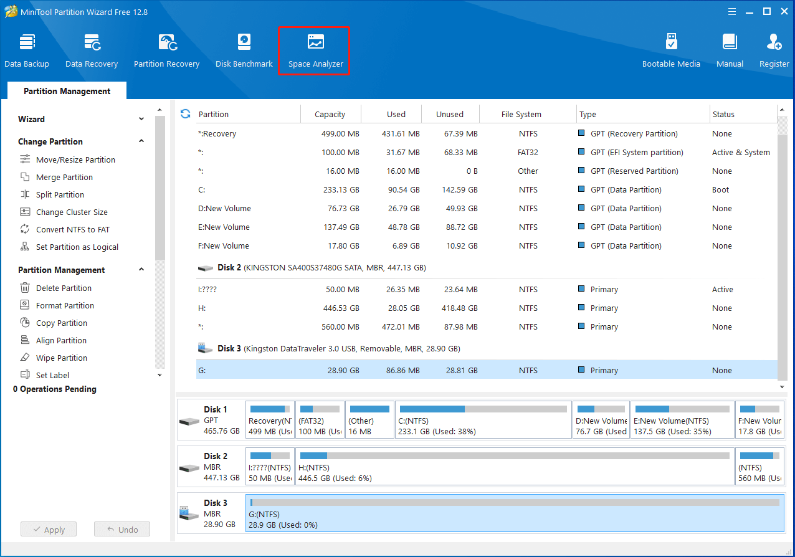Sort by Partition column header
This screenshot has width=795, height=557.
[x=248, y=114]
